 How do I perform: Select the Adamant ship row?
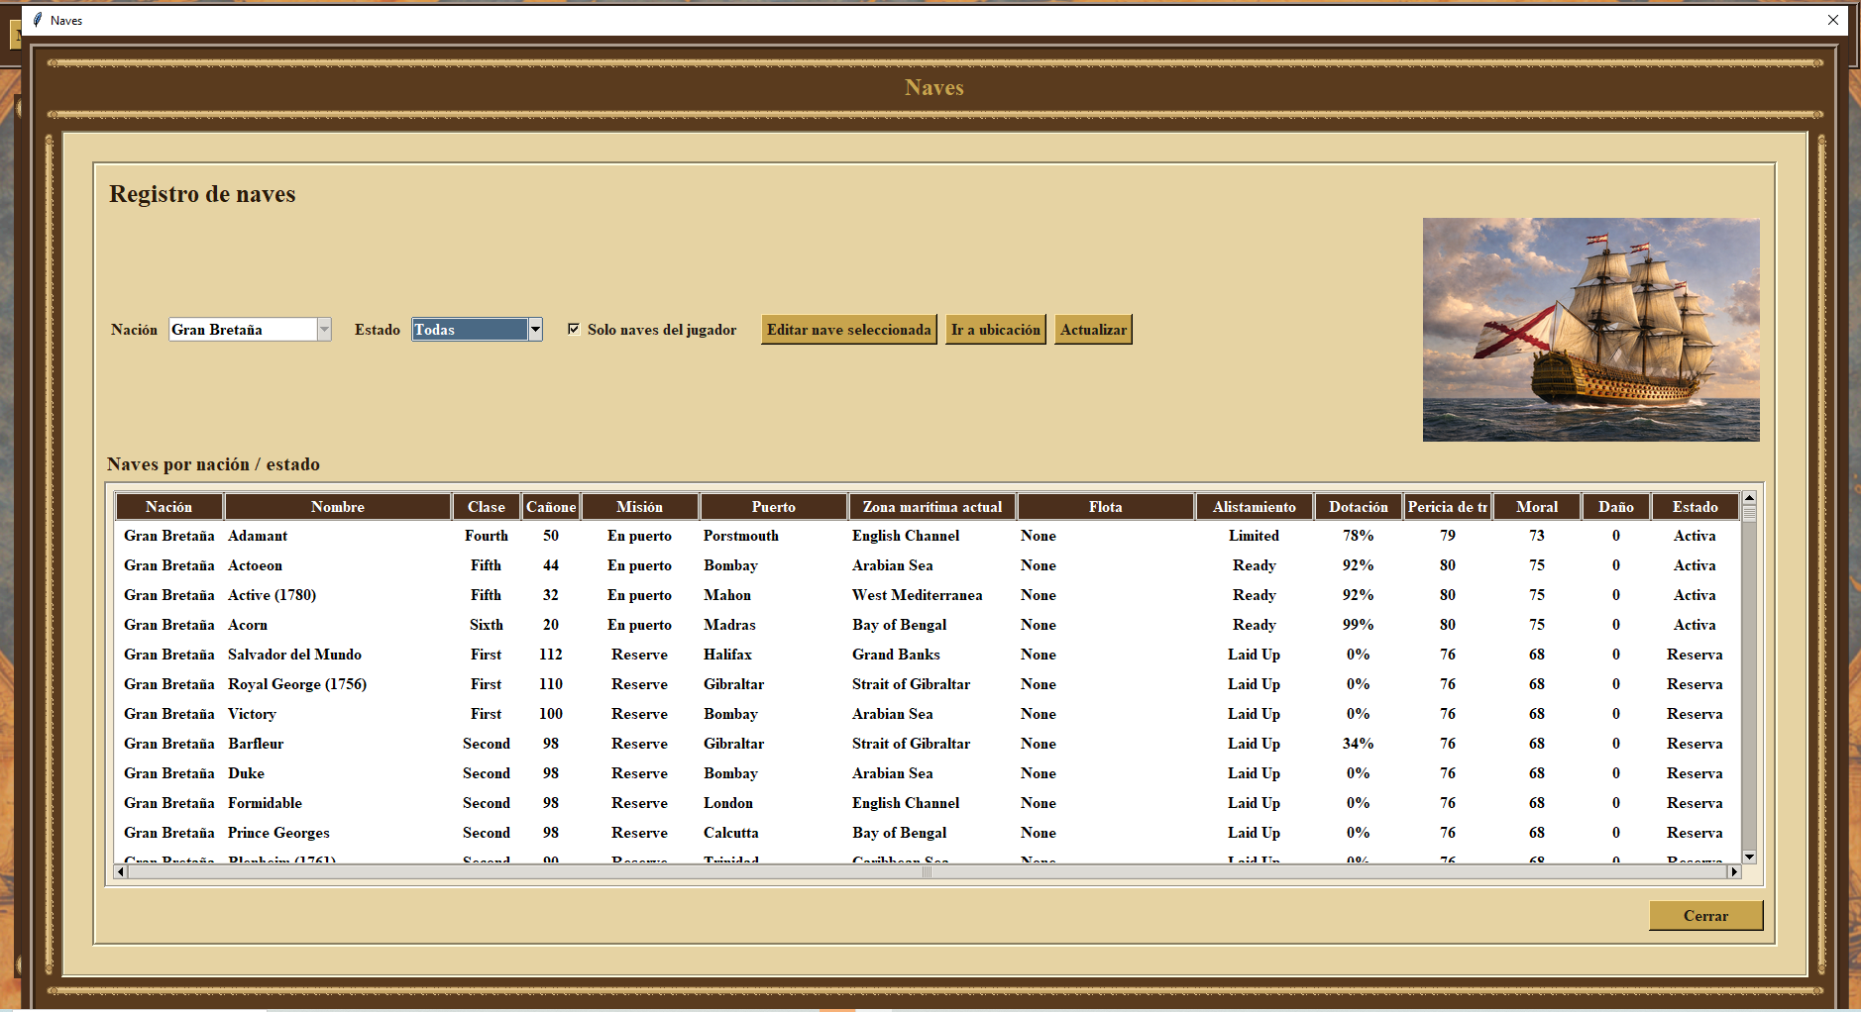(x=928, y=536)
